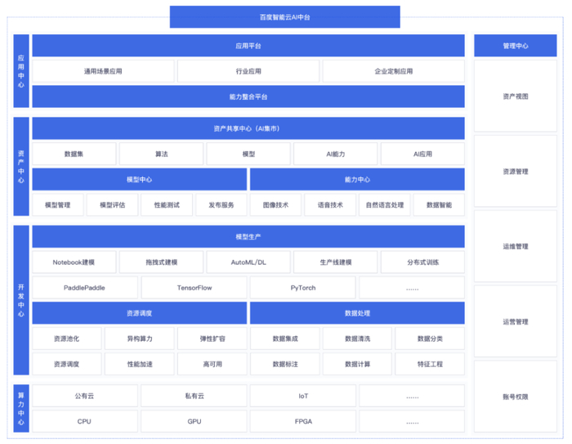Choose the 数据智能 box
This screenshot has width=572, height=444.
[x=440, y=205]
